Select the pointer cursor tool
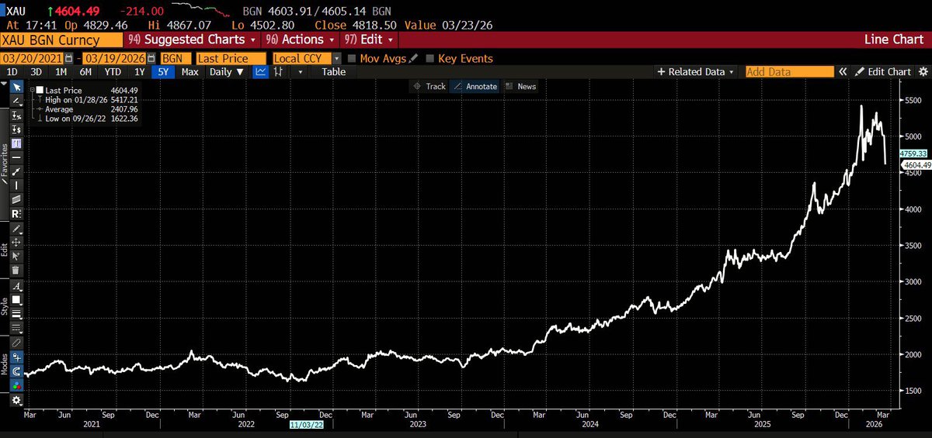The image size is (932, 438). point(17,87)
